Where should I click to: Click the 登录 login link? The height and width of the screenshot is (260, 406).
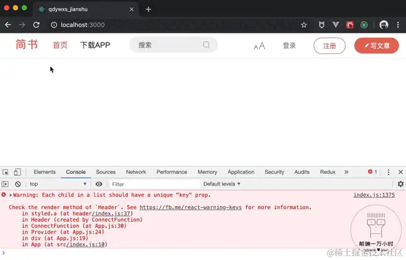tap(289, 46)
